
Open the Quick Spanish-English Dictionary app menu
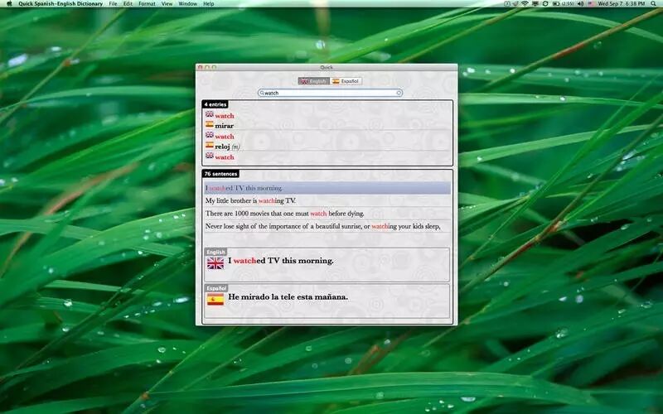[60, 4]
